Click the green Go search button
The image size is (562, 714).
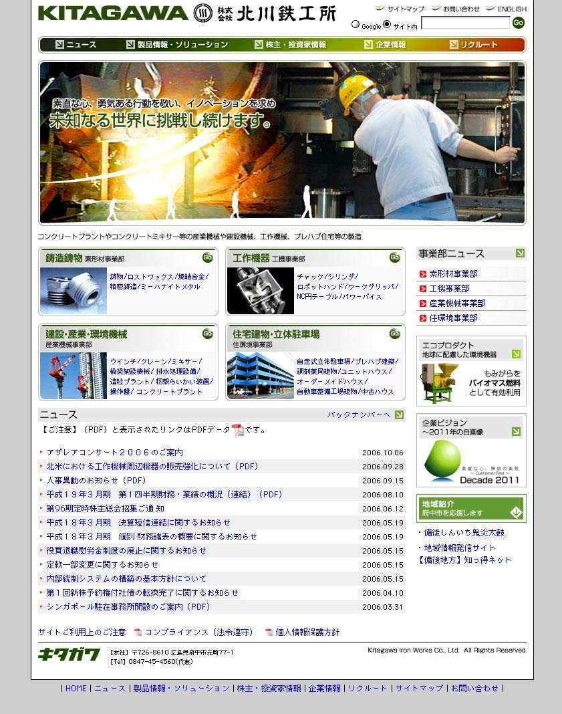(x=519, y=22)
